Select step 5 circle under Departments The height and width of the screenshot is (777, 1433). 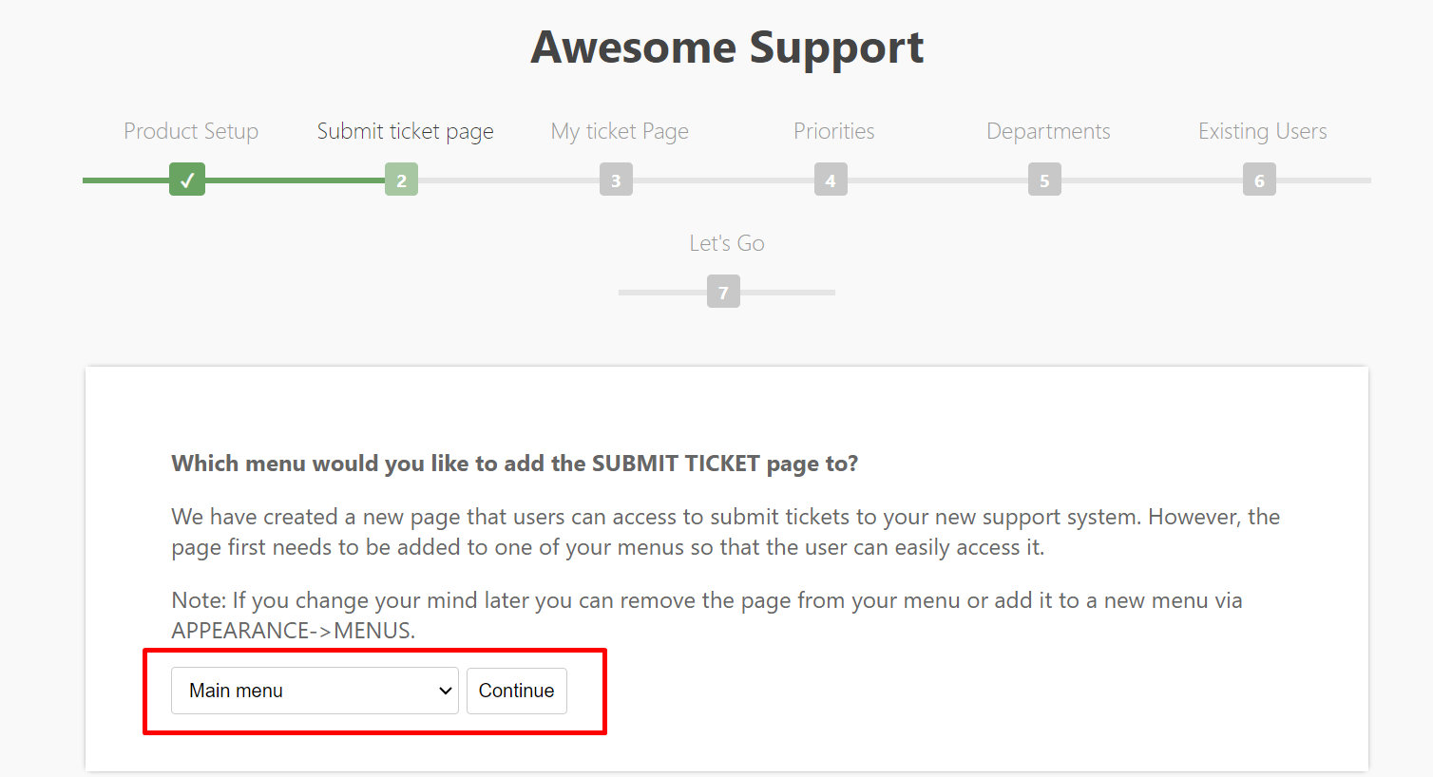[1045, 179]
